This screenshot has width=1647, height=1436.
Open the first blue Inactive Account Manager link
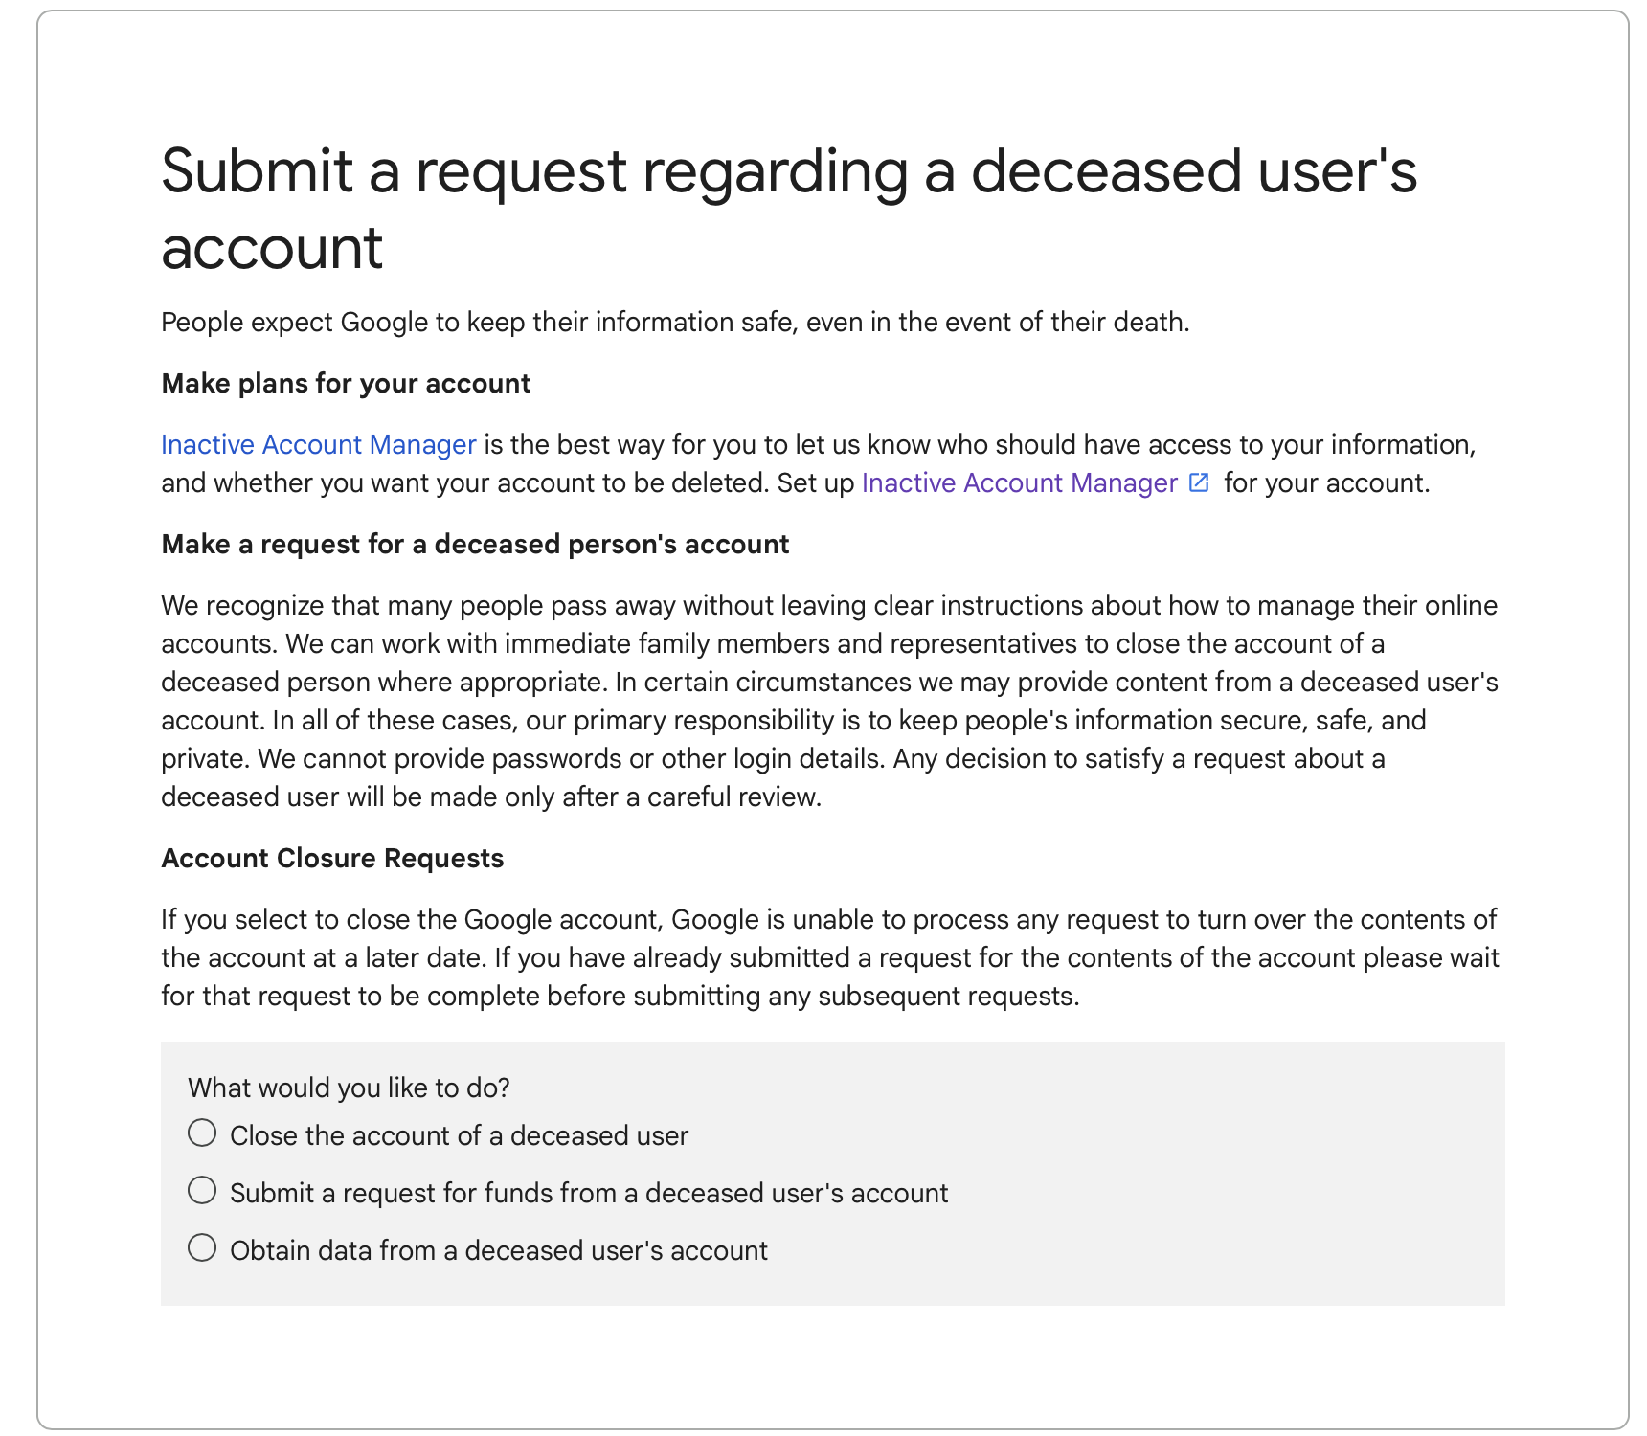[319, 444]
